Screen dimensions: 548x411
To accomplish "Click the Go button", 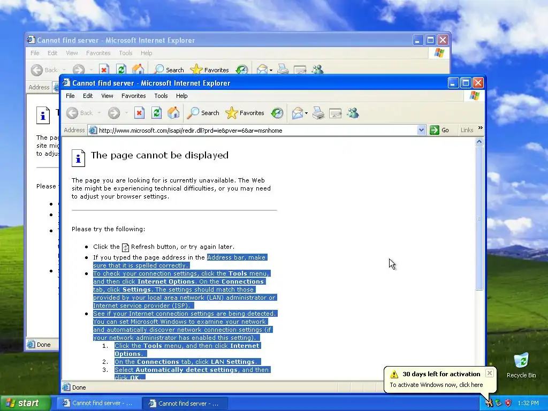I will coord(440,130).
